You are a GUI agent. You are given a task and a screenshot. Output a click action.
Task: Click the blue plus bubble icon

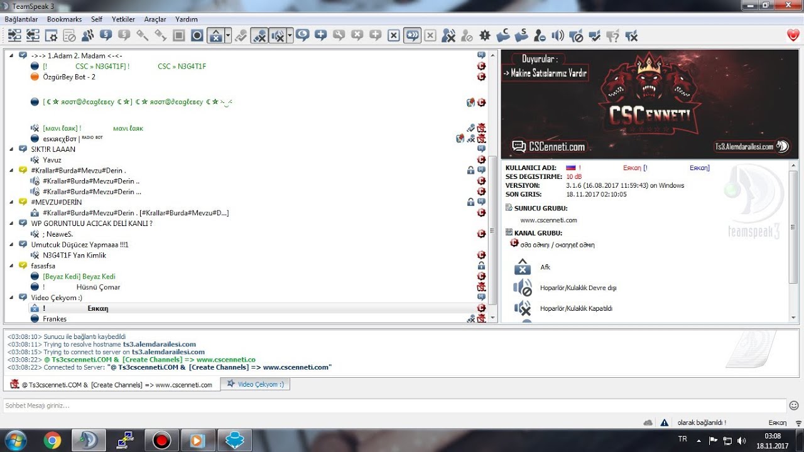pos(321,36)
